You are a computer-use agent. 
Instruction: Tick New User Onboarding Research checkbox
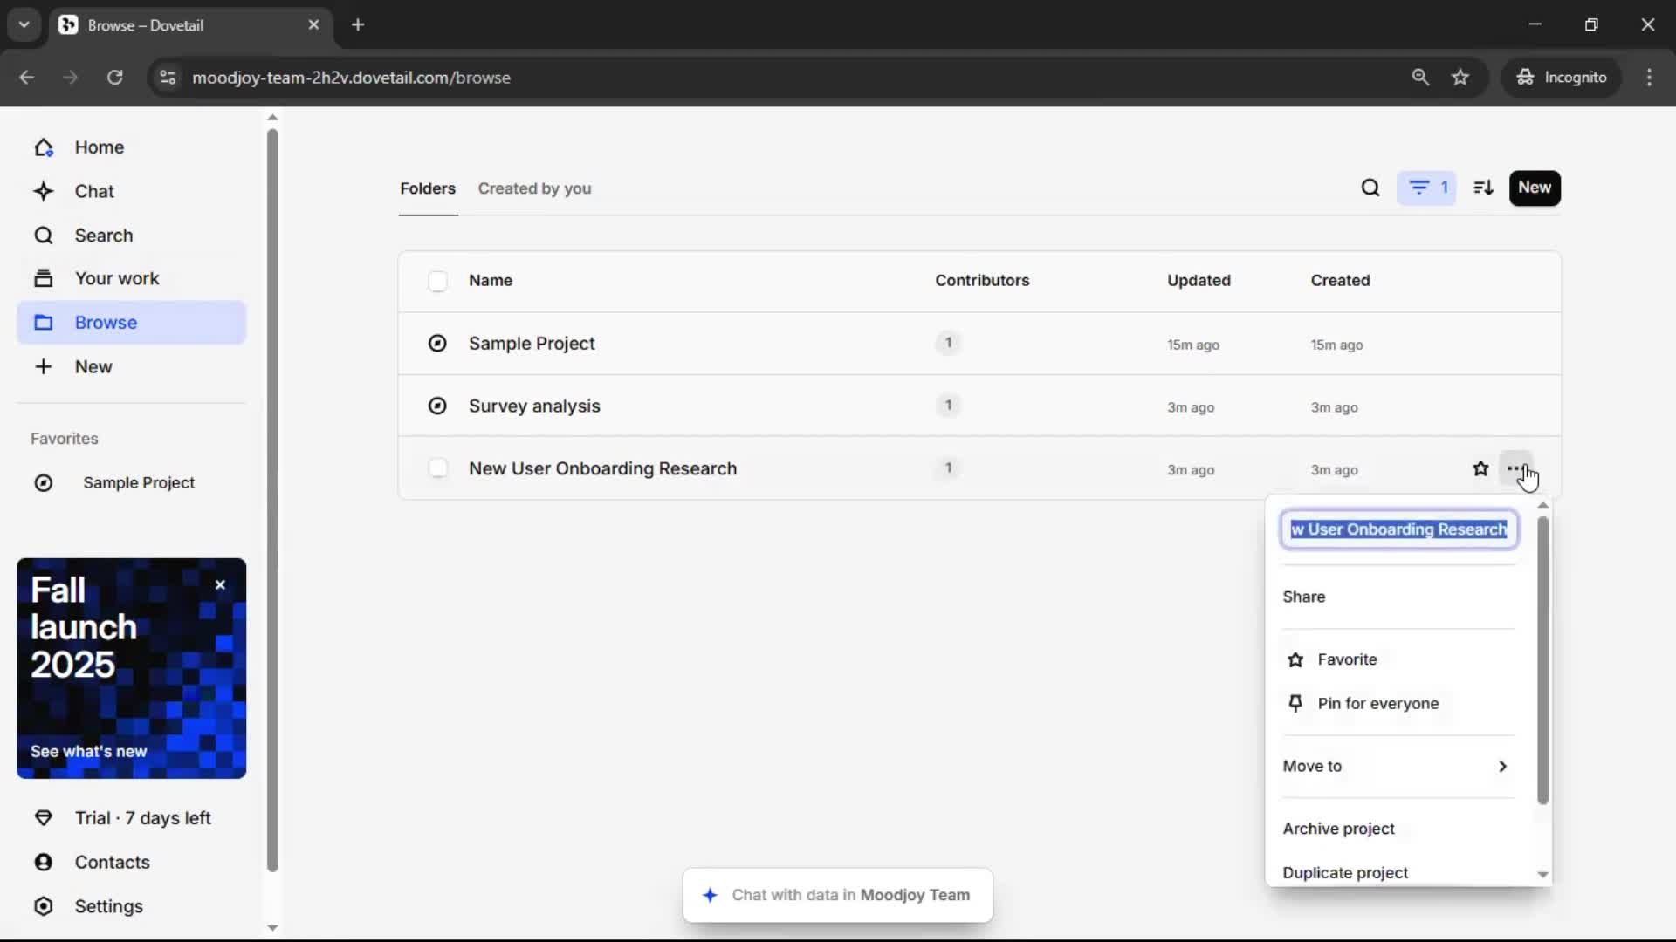[438, 468]
